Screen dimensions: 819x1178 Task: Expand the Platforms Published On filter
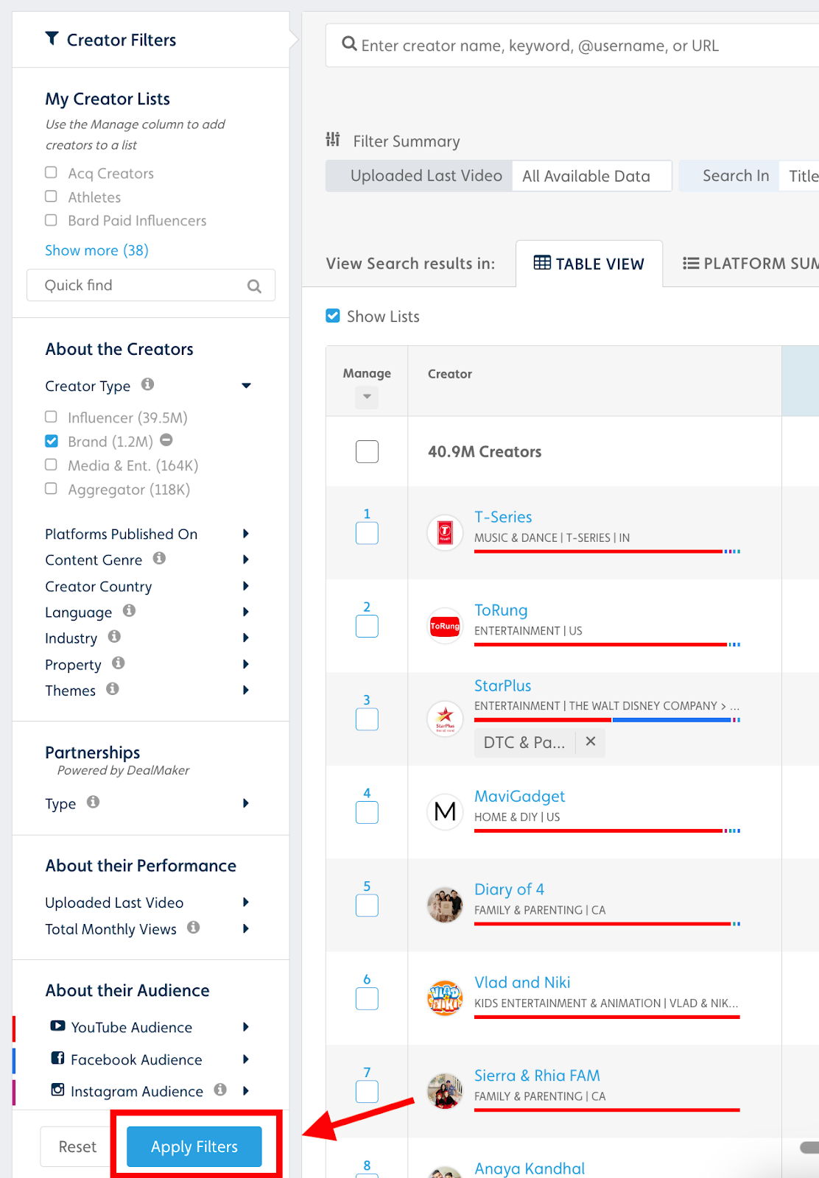pos(246,534)
